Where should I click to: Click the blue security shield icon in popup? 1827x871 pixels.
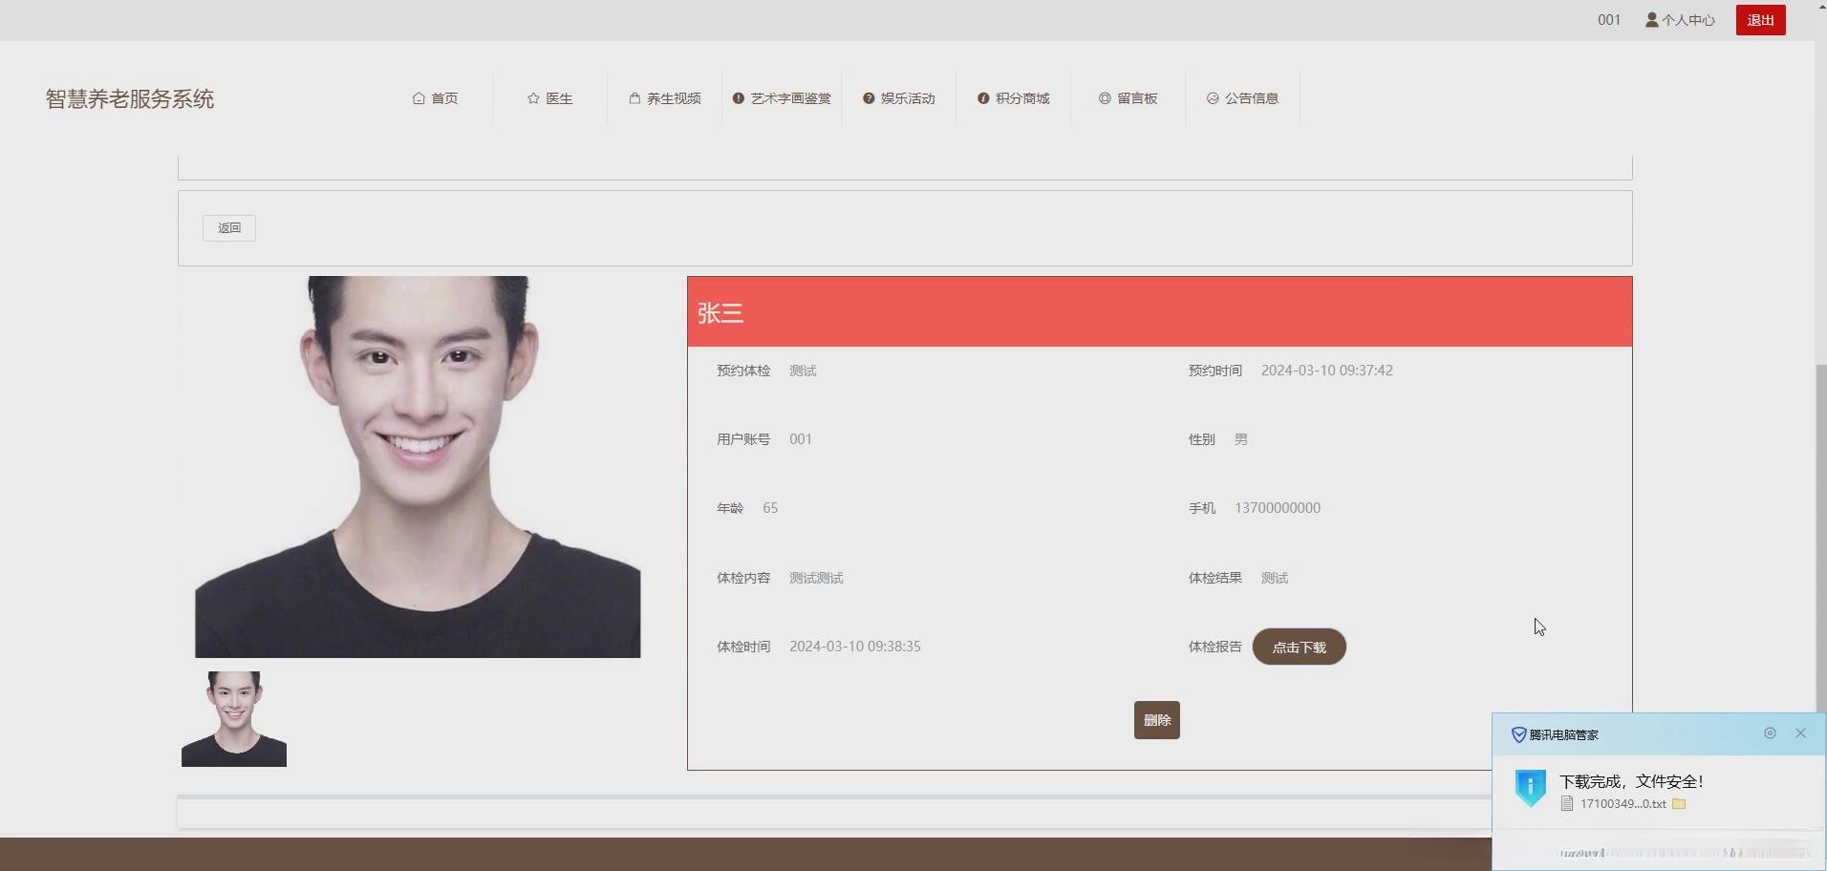click(x=1531, y=789)
